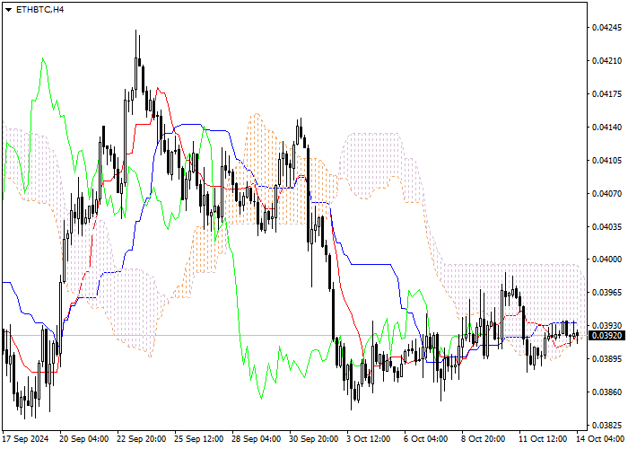Click price level 0.04035 on the axis

pyautogui.click(x=607, y=227)
